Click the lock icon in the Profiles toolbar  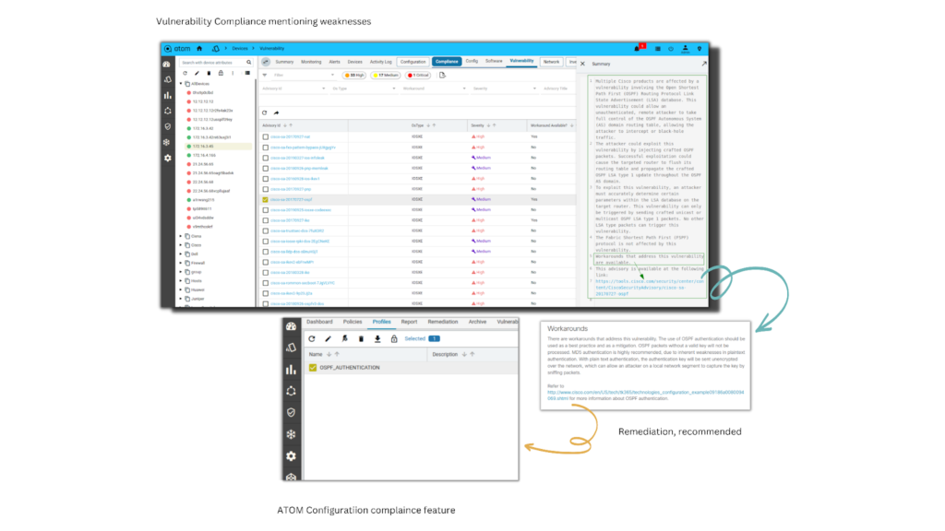click(394, 339)
